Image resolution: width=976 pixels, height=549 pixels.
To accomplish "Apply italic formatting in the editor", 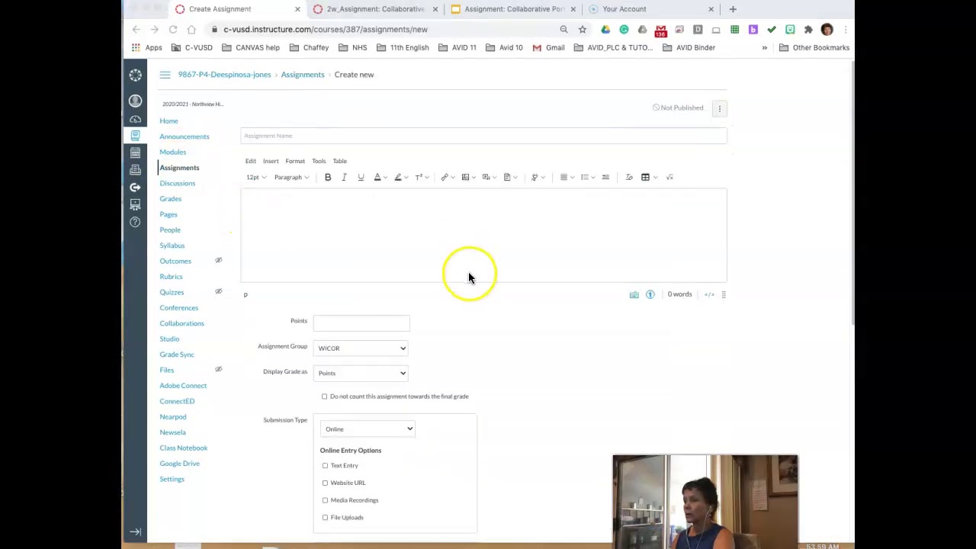I will [x=344, y=177].
